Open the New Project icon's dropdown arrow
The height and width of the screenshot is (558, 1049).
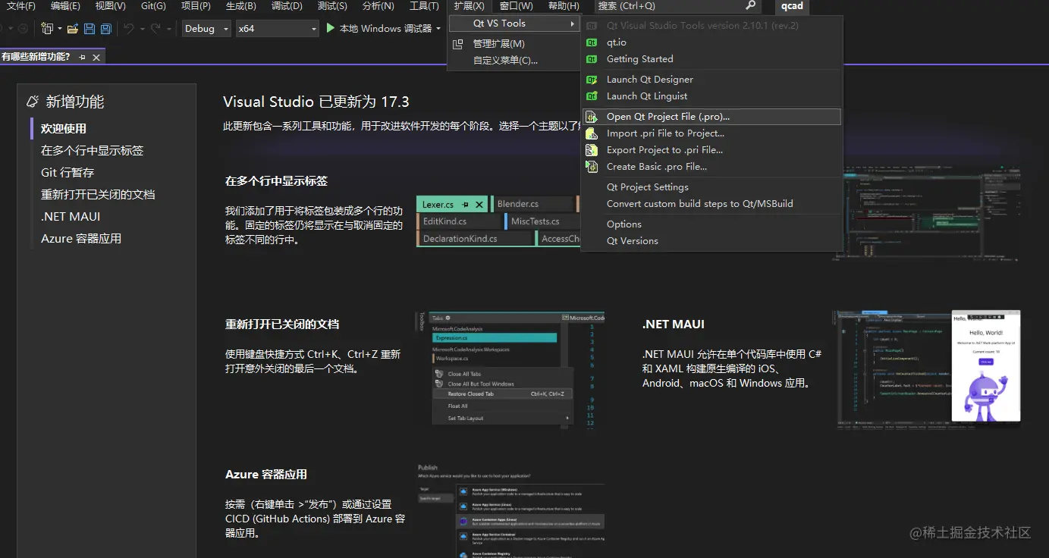pos(58,29)
